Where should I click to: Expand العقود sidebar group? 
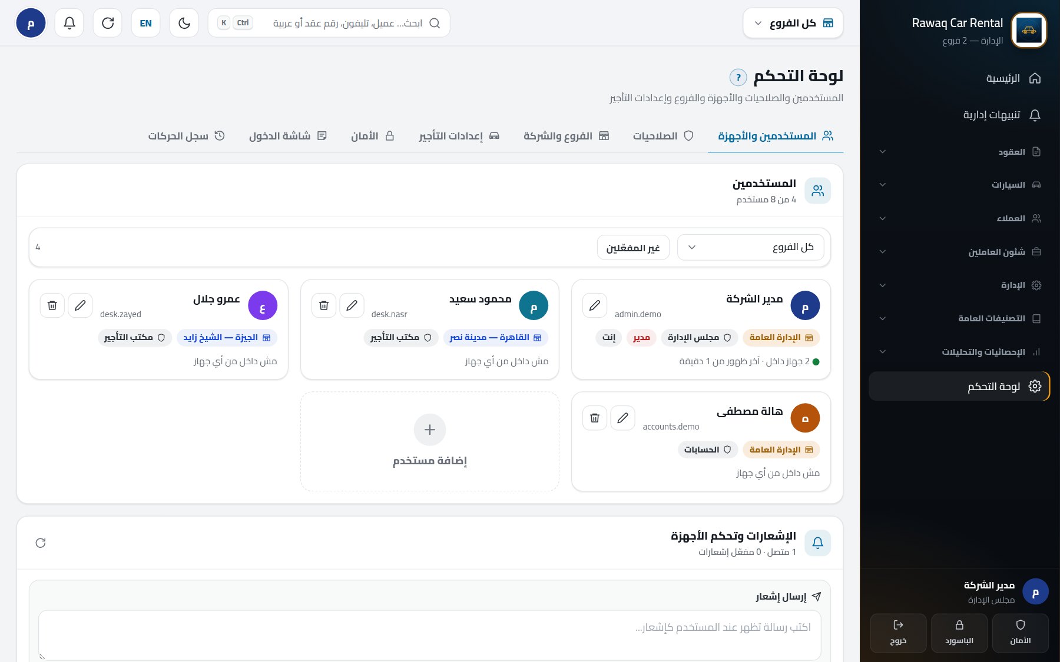960,152
